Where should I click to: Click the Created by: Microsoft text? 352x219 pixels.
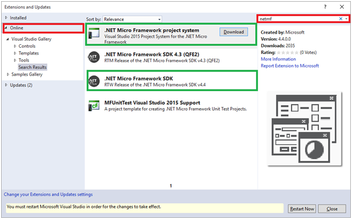(x=283, y=32)
